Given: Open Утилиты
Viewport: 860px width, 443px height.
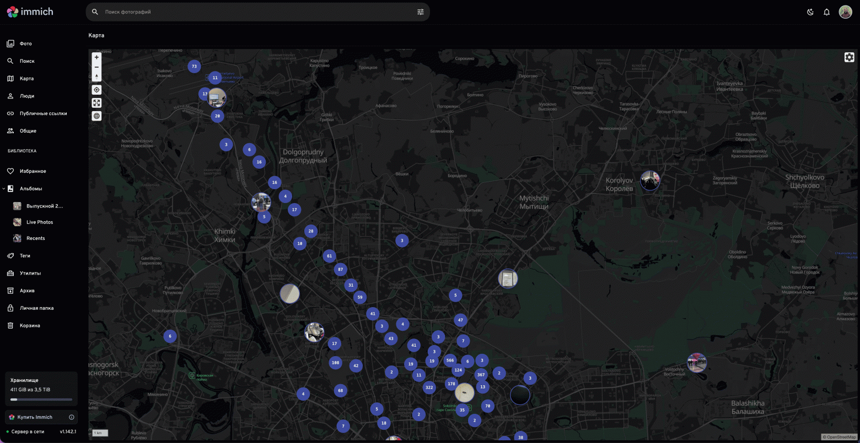Looking at the screenshot, I should (x=41, y=273).
